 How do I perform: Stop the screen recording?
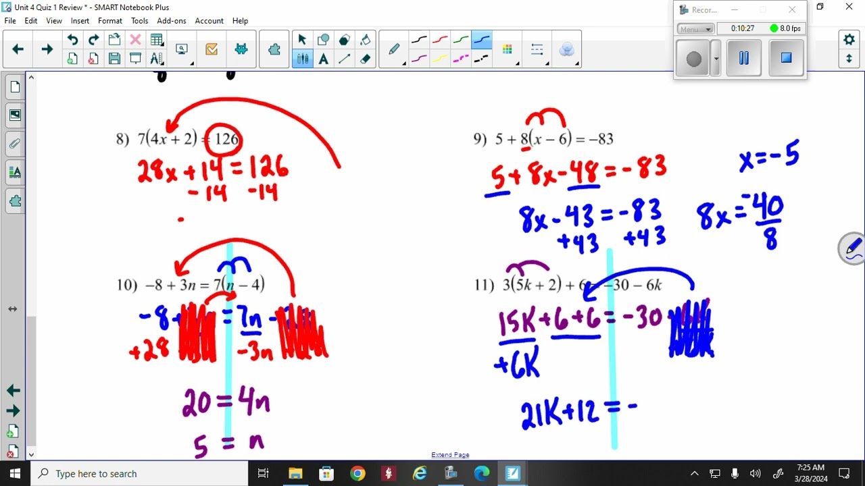click(786, 58)
